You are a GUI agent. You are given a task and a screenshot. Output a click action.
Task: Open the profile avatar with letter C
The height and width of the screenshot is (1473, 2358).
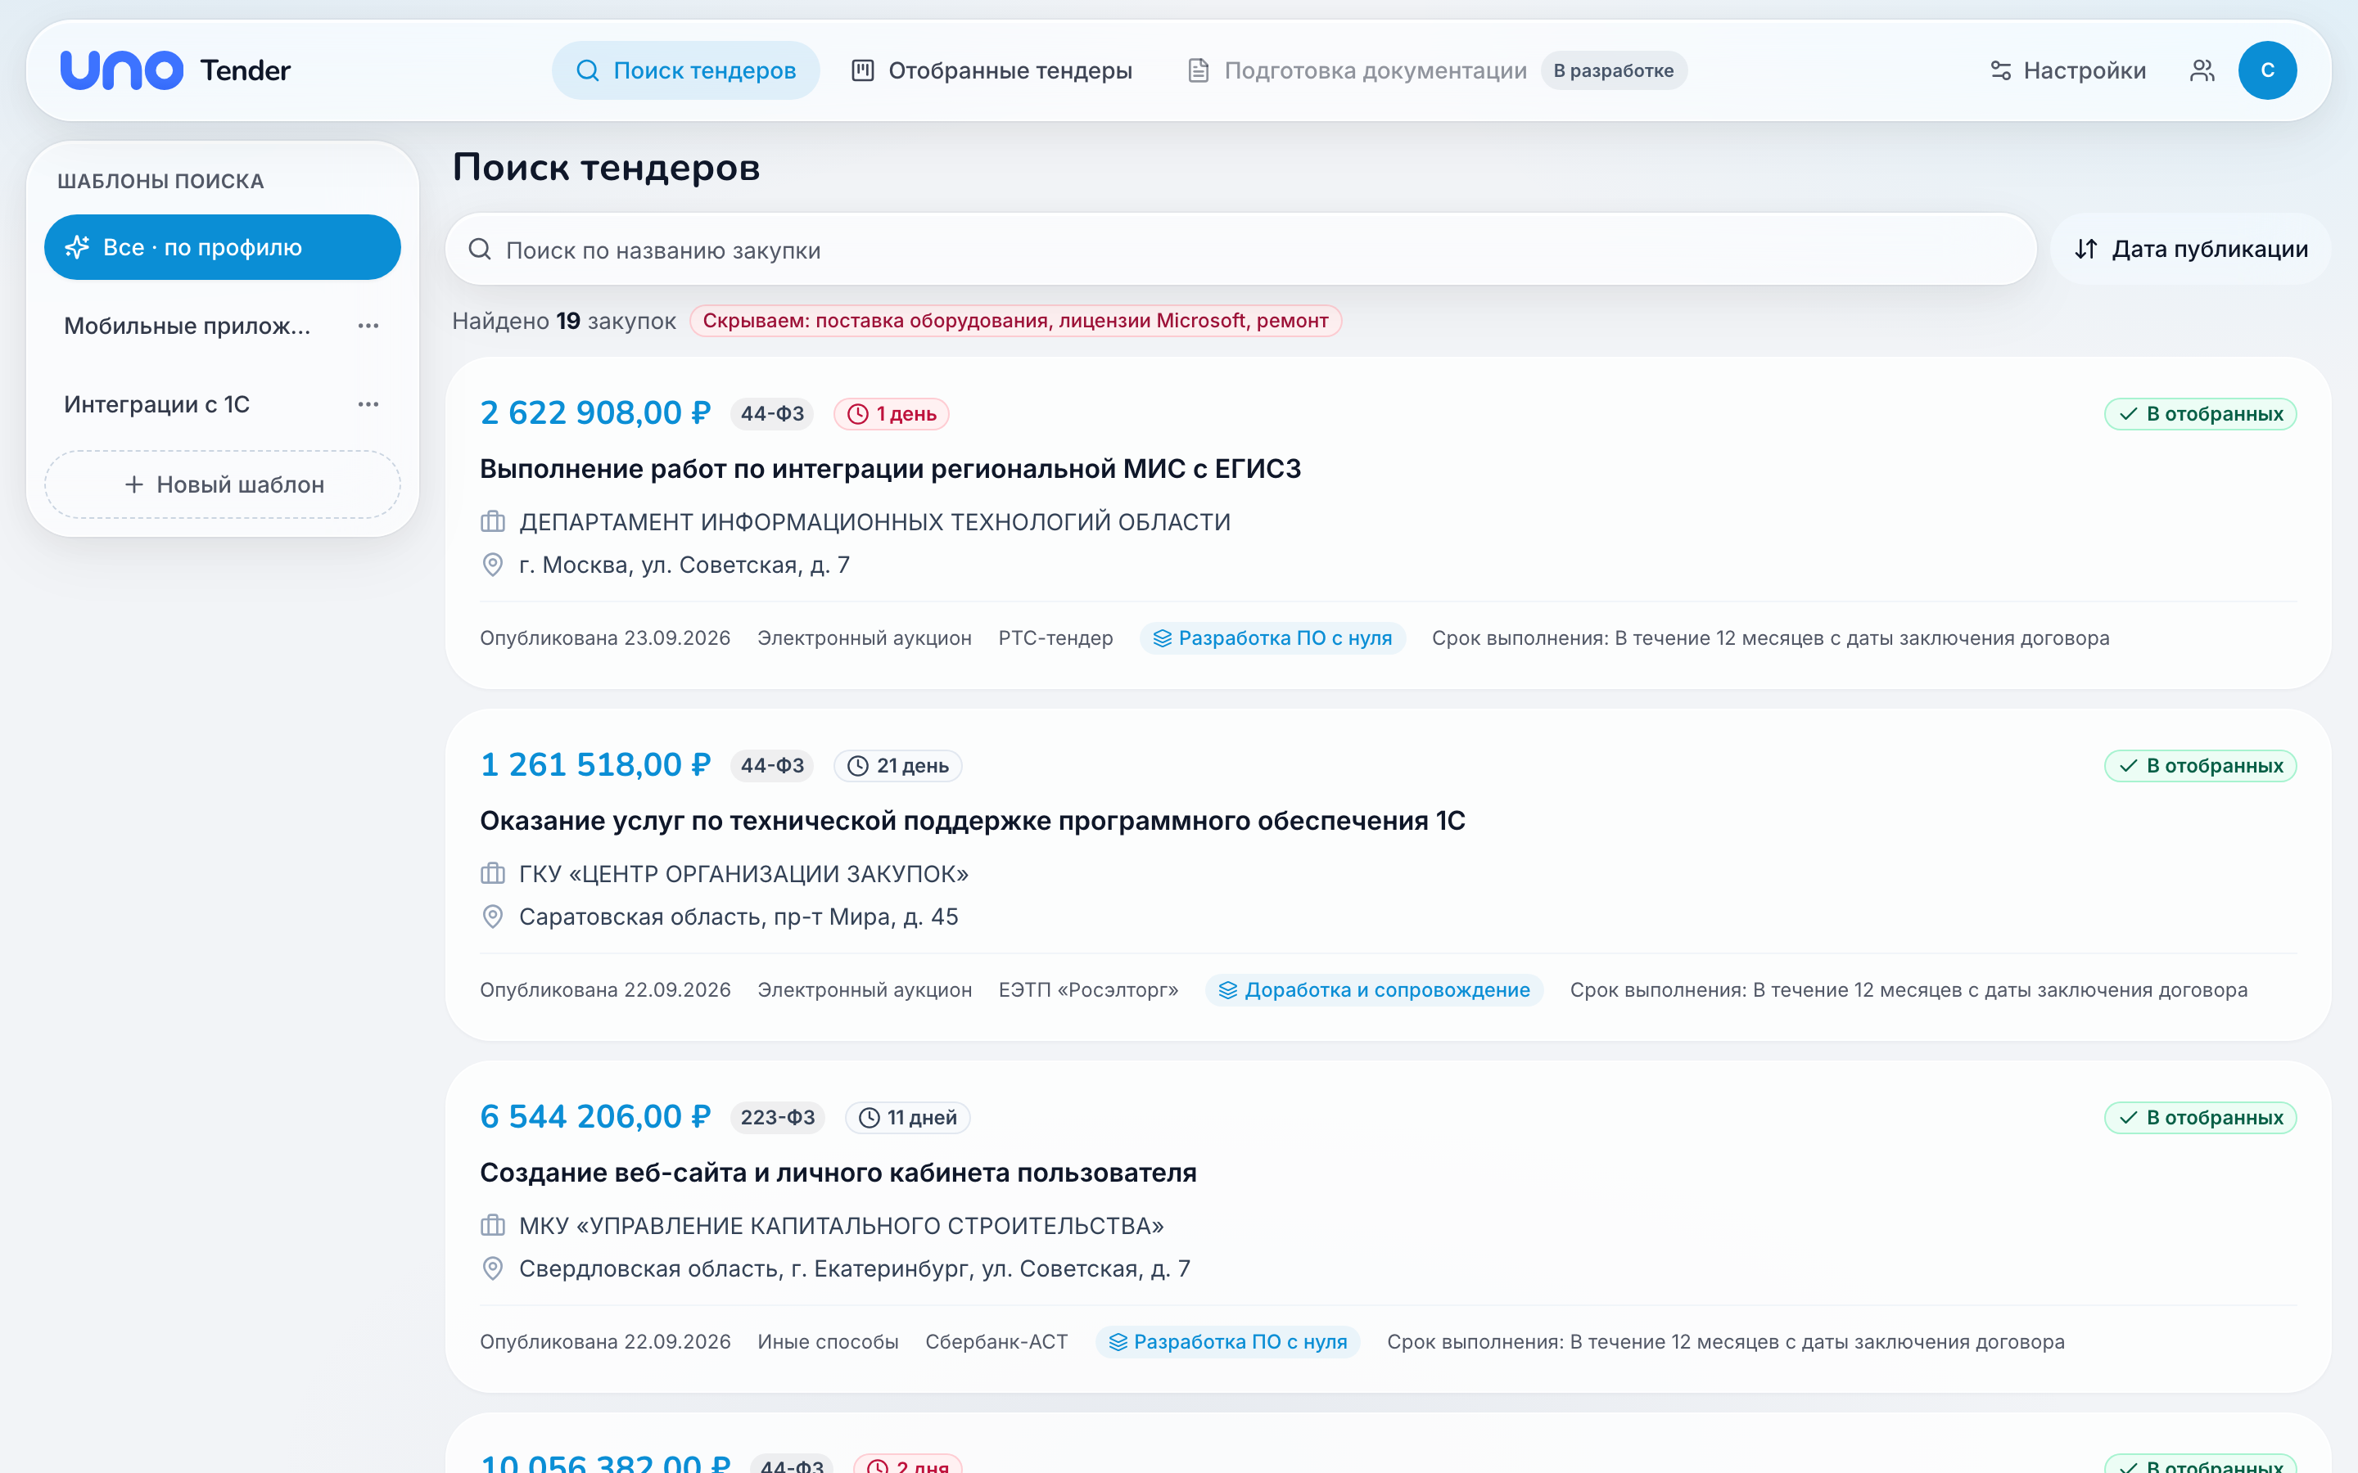click(x=2267, y=70)
